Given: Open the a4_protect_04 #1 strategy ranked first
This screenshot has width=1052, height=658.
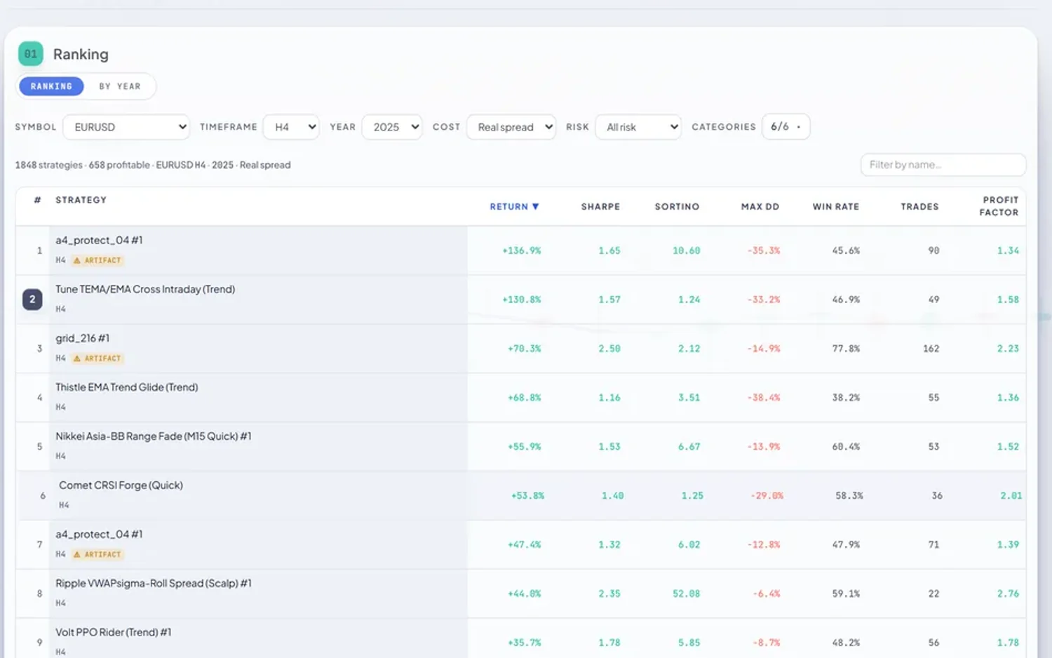Looking at the screenshot, I should pos(99,240).
